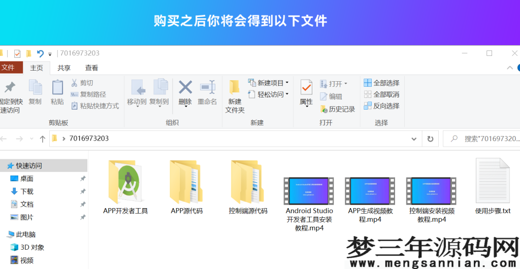
Task: Click the Properties checkmark icon
Action: (306, 87)
